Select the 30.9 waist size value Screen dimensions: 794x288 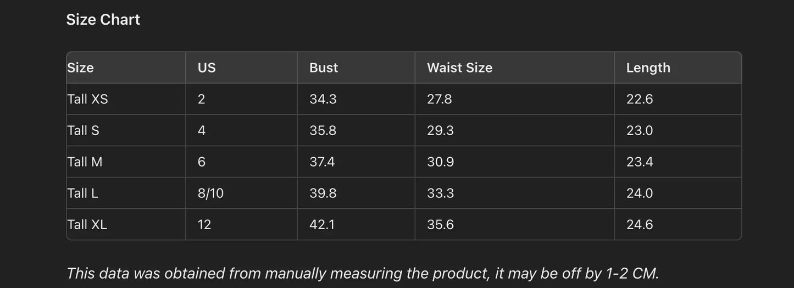(x=440, y=162)
